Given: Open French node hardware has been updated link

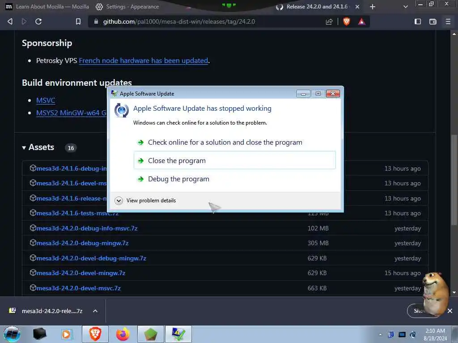Looking at the screenshot, I should tap(144, 61).
